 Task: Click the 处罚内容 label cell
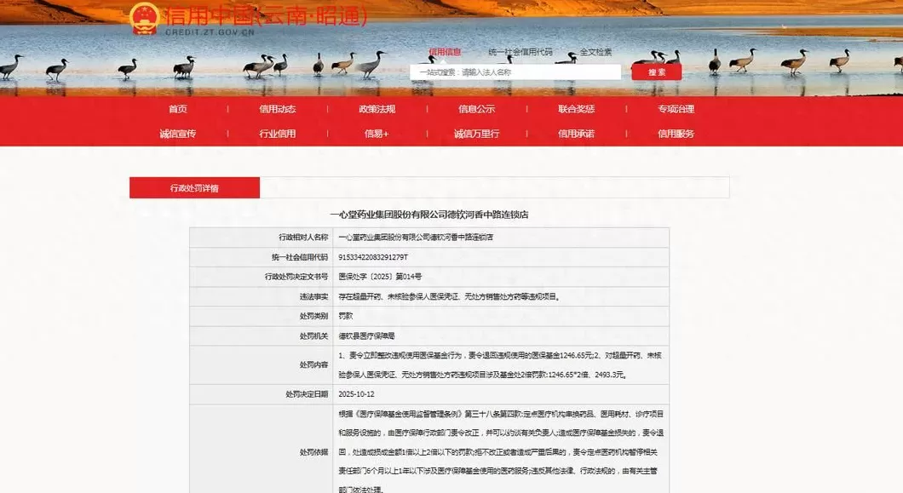pyautogui.click(x=262, y=365)
